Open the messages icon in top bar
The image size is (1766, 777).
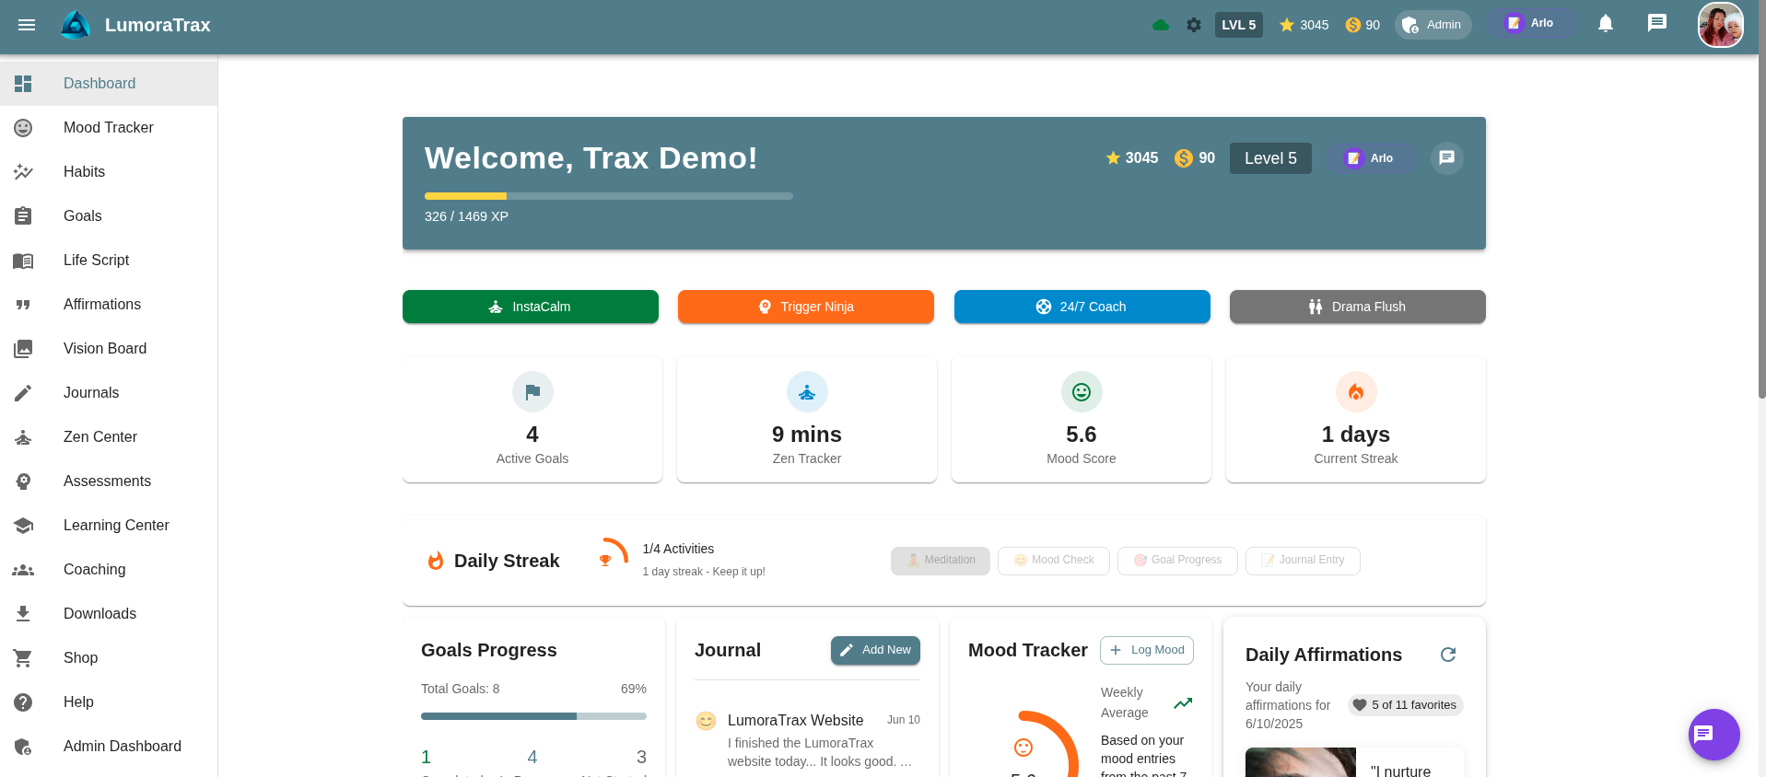1656,24
